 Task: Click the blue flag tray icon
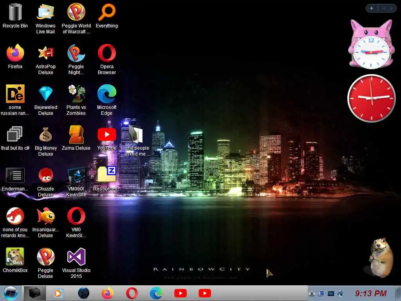coord(321,294)
